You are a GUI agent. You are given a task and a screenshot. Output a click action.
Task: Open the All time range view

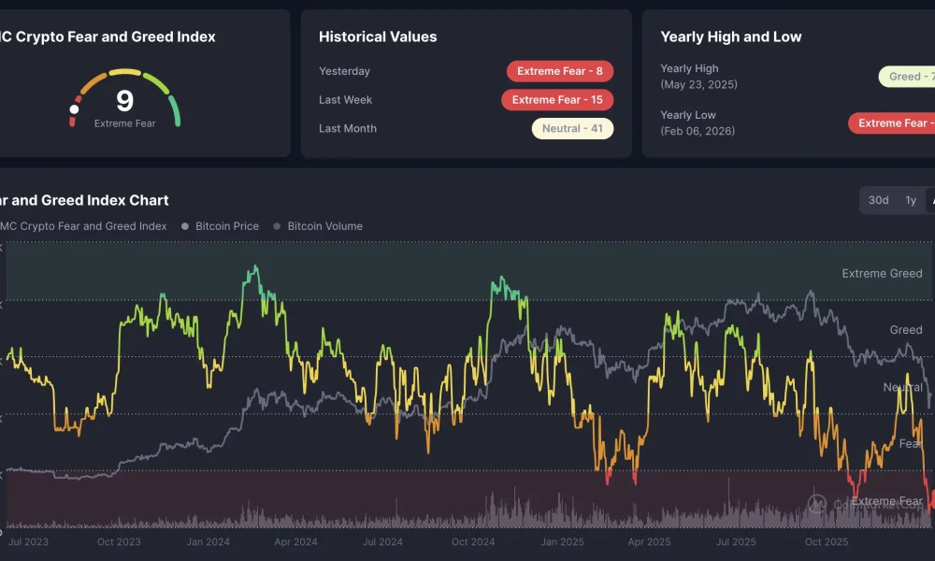coord(932,200)
